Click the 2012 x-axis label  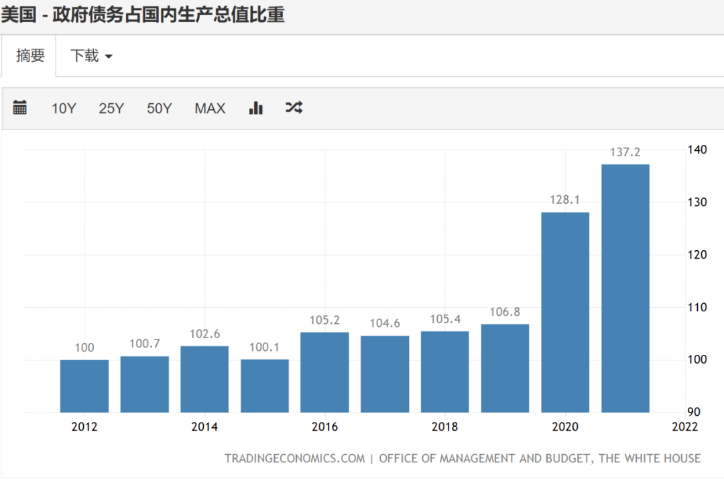click(84, 427)
